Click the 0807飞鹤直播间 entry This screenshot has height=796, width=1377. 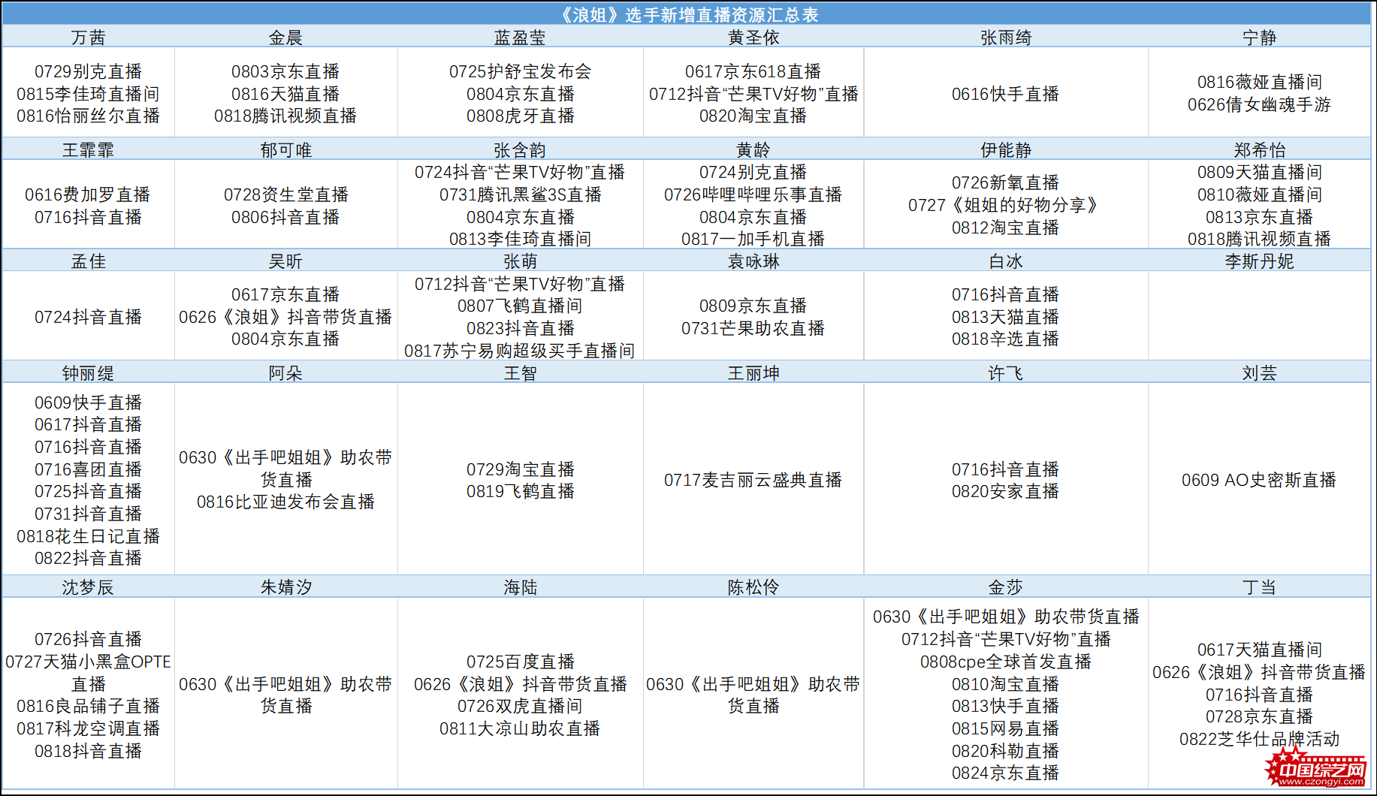tap(520, 306)
